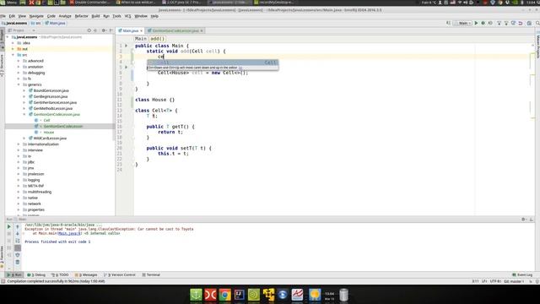Switch to GenNonGenCodeLesson.java editor tab
This screenshot has width=540, height=304.
click(175, 30)
